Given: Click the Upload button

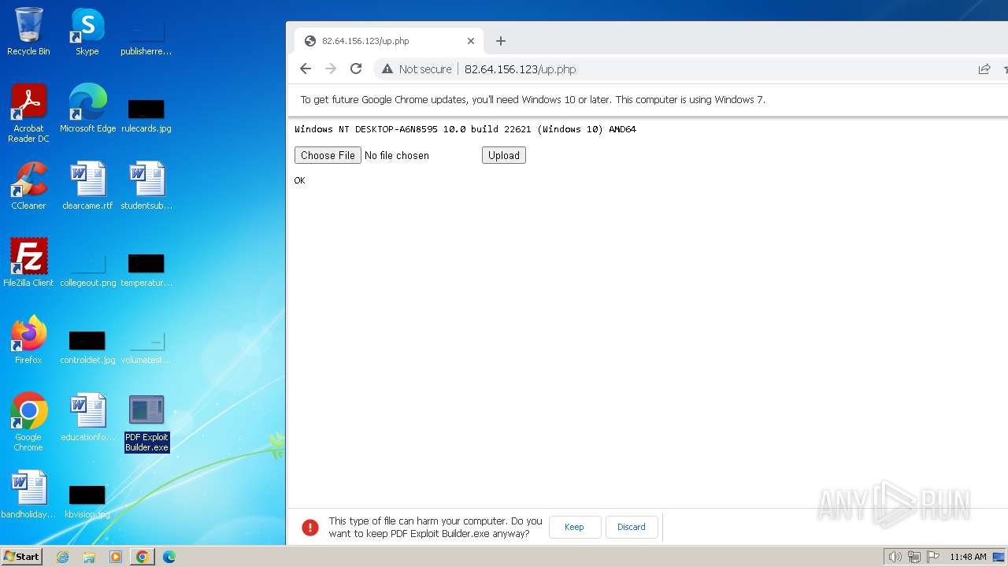Looking at the screenshot, I should tap(504, 155).
